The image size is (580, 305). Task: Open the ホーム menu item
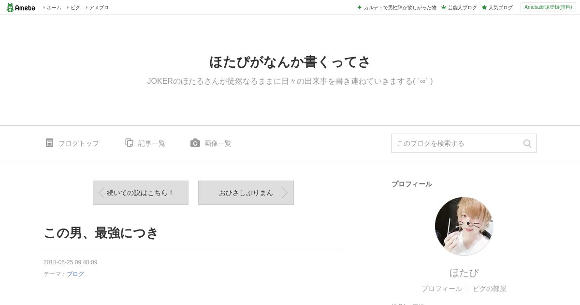tap(54, 8)
